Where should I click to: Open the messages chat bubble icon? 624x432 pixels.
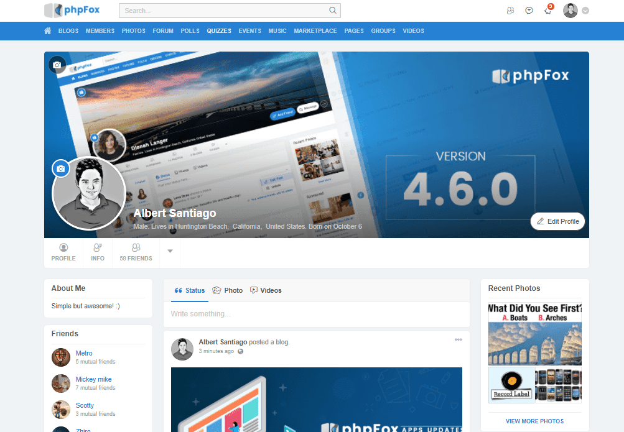point(529,11)
